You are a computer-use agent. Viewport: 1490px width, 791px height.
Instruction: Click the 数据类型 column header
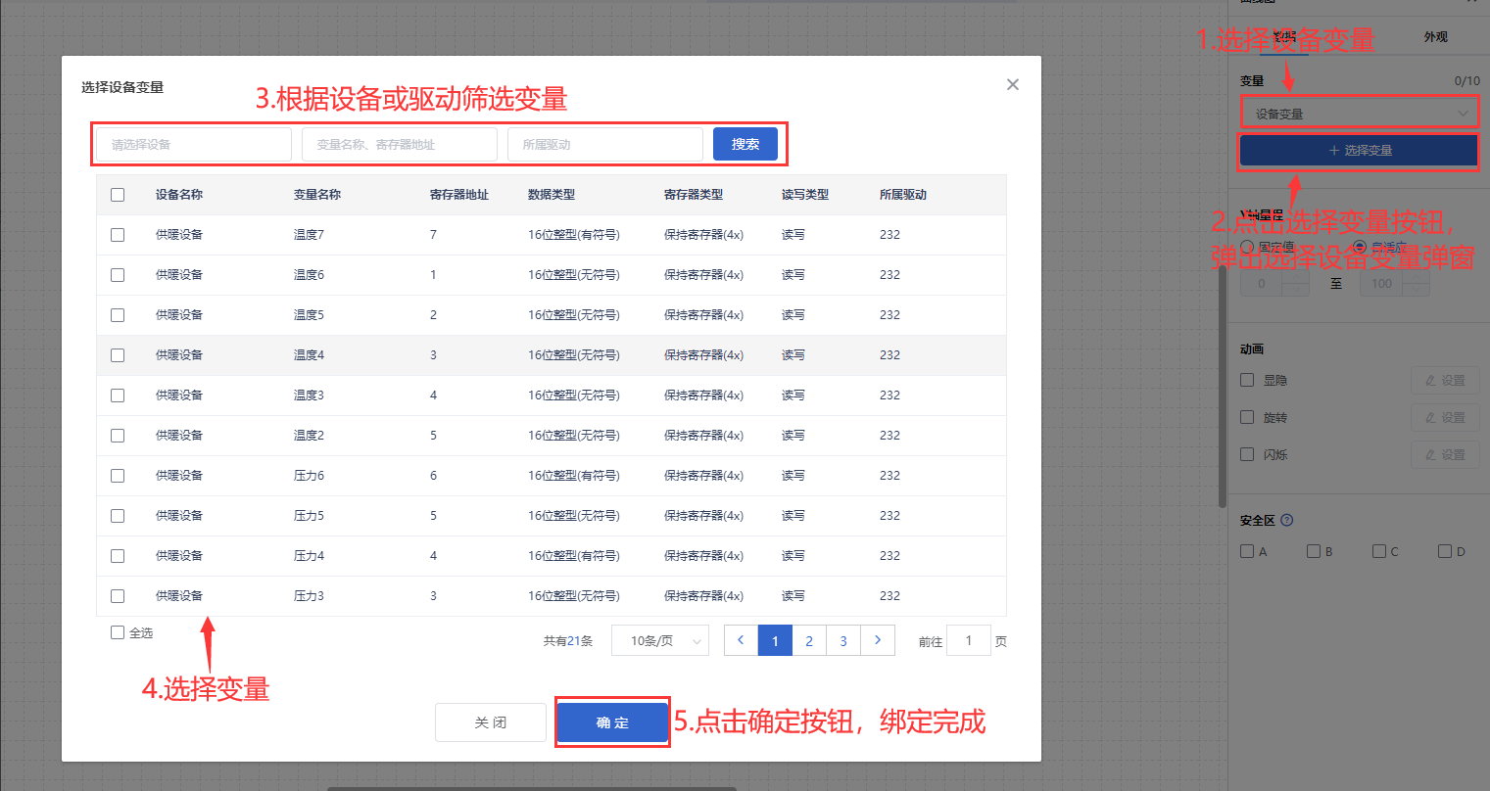[x=552, y=195]
